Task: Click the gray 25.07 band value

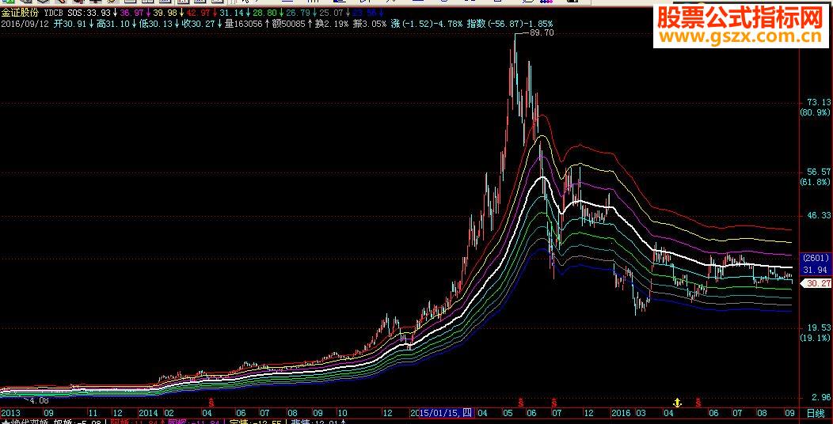Action: 332,12
